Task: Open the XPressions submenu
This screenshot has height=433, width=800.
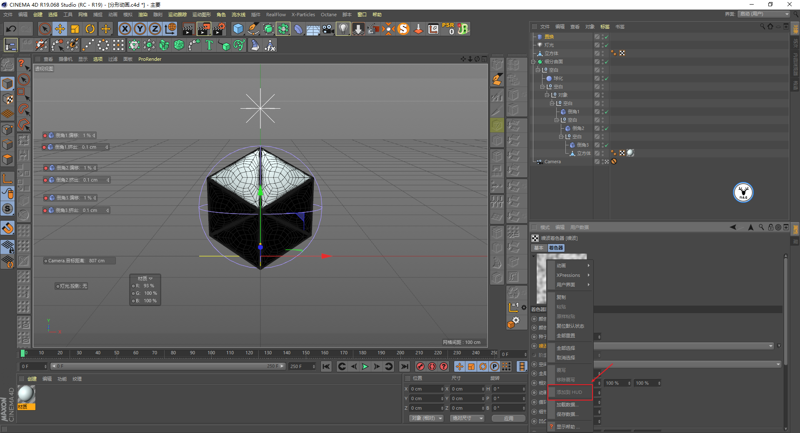Action: point(573,275)
